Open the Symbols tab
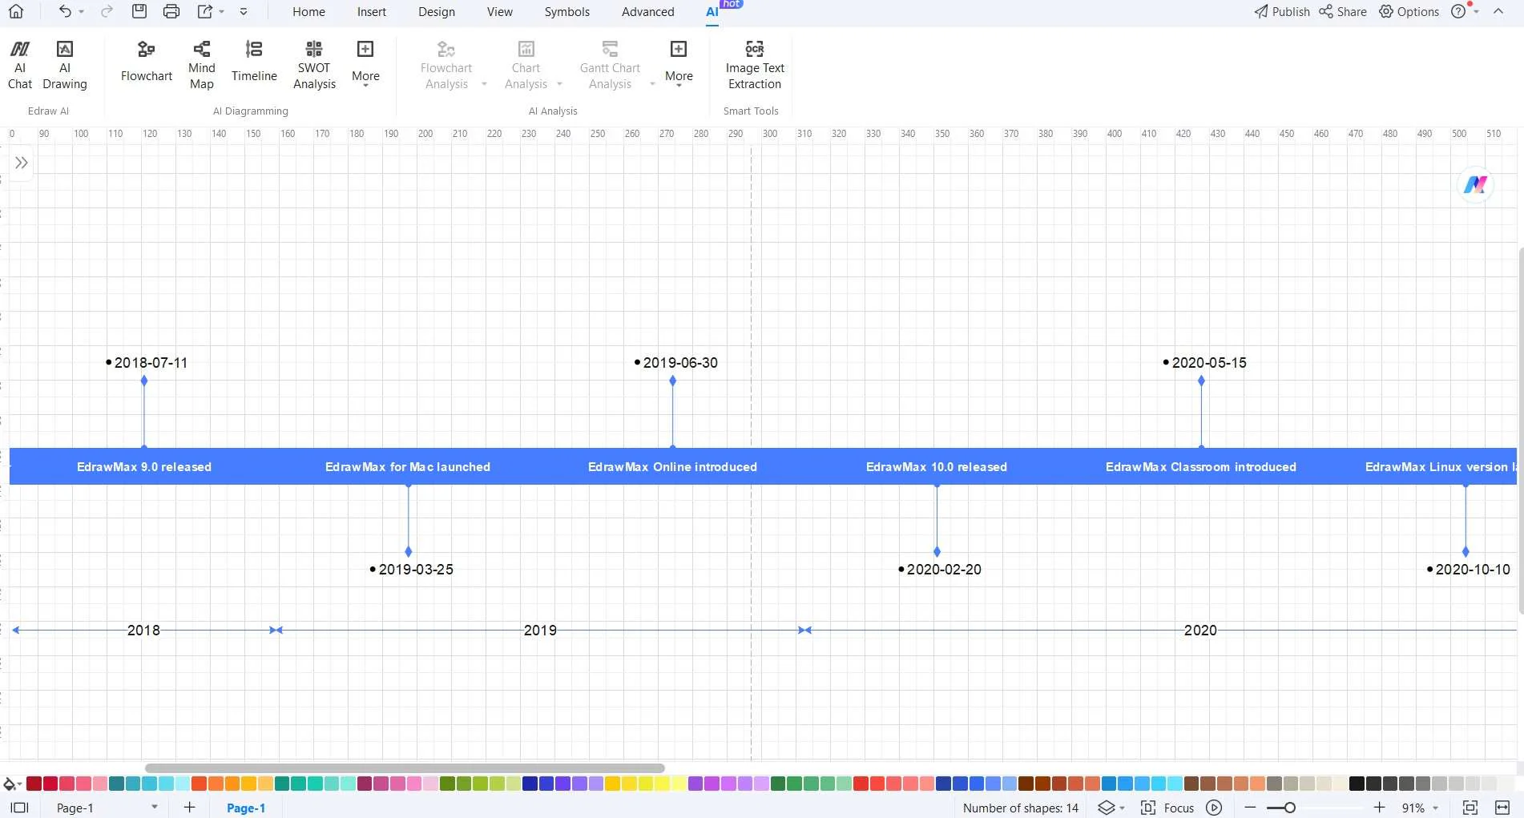Viewport: 1524px width, 818px height. 567,12
